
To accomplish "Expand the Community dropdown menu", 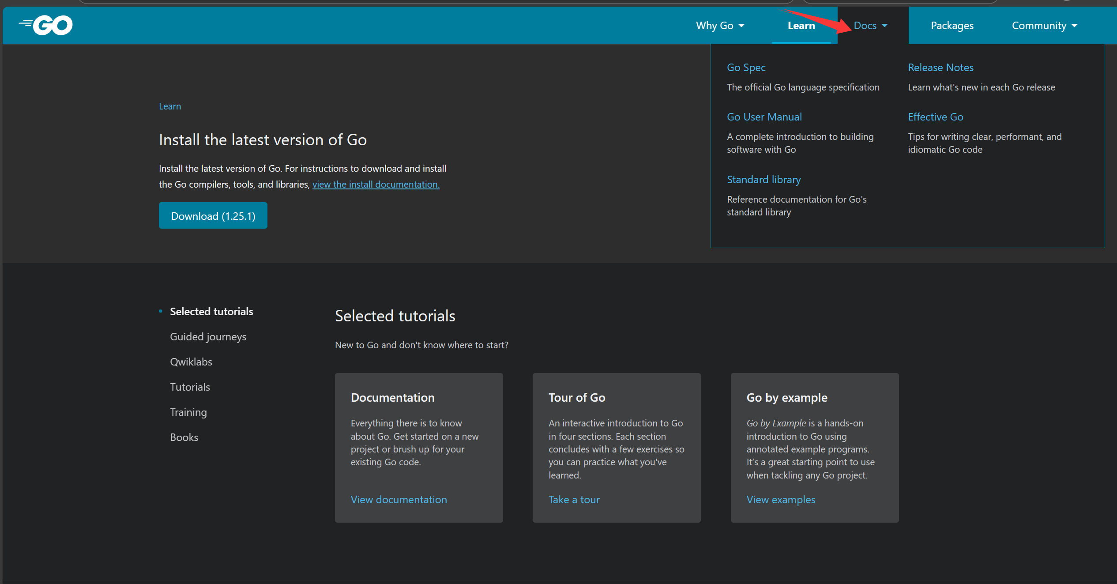I will point(1044,26).
